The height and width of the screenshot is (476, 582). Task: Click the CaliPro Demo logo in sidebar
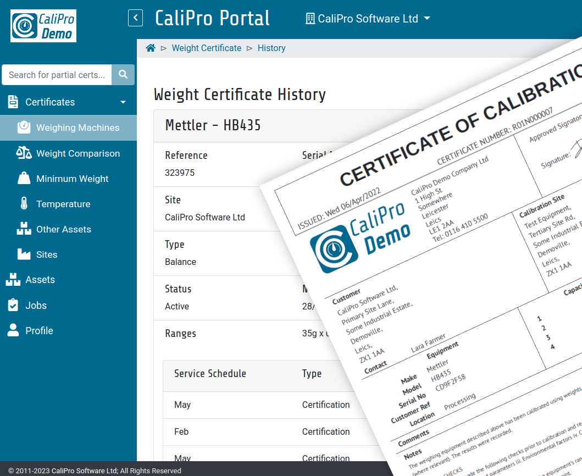43,26
